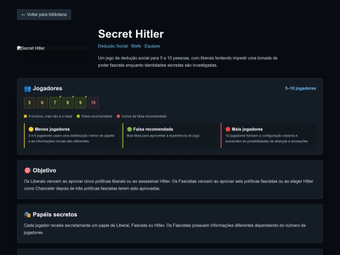Click the green legend swatch 'Faixa recomendada'
340x255 pixels.
[78, 116]
